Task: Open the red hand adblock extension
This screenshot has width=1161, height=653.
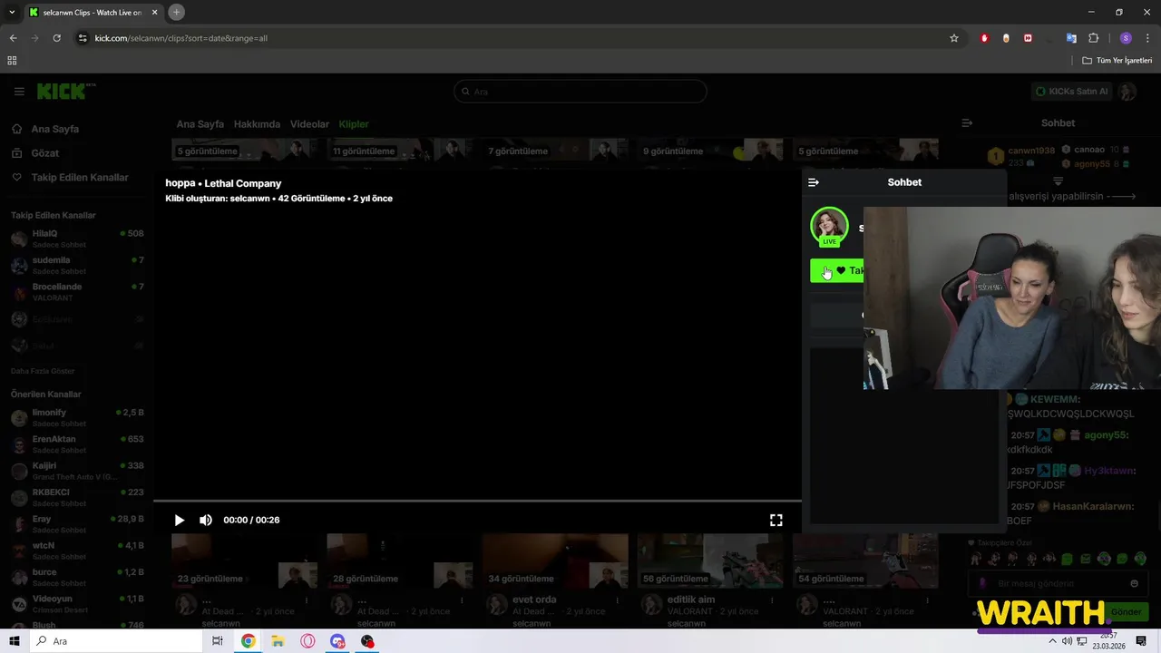Action: tap(984, 38)
